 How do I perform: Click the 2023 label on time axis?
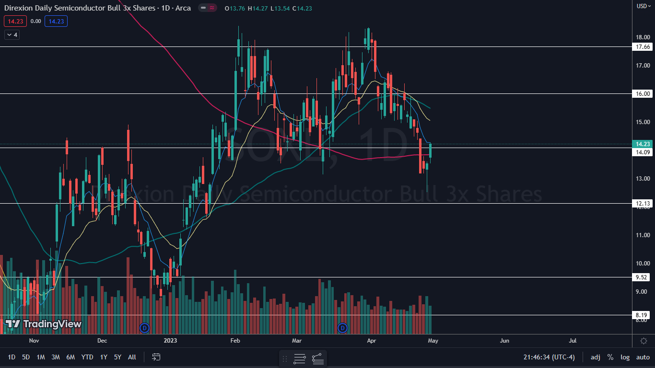[x=170, y=341]
